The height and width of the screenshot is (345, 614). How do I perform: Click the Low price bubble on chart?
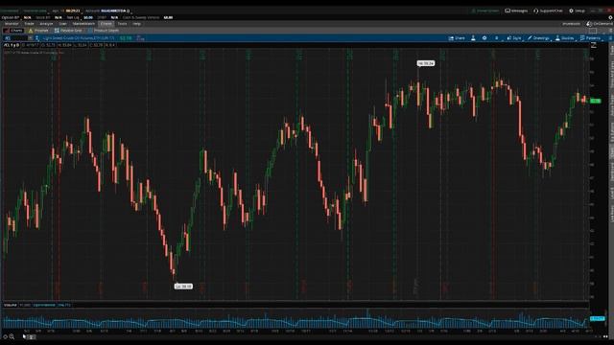coord(183,287)
